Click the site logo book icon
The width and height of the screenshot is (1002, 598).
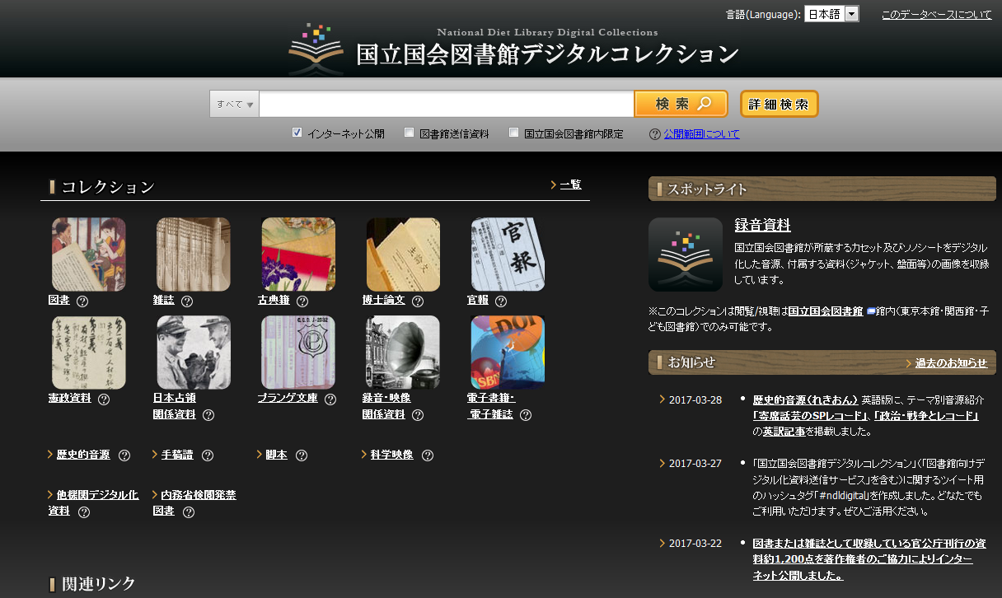pos(316,50)
